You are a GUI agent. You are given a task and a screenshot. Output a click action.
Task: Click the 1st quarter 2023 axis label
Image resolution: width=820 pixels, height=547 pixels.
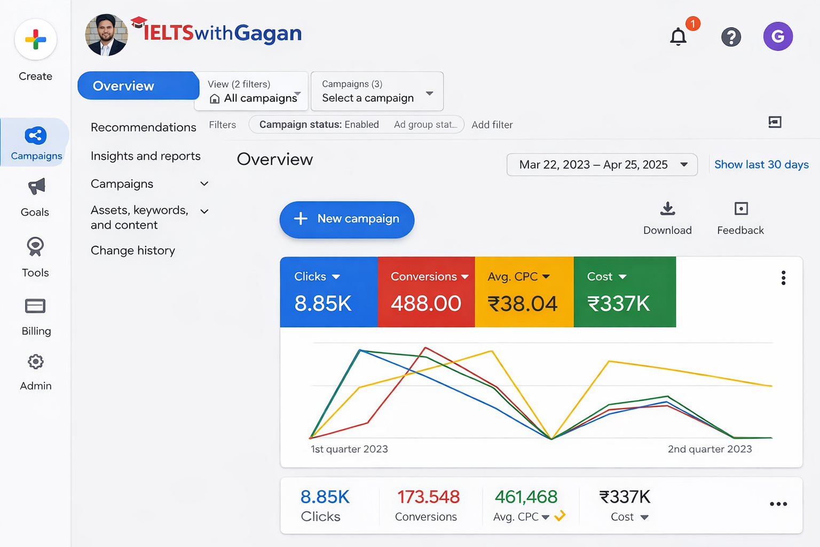350,449
